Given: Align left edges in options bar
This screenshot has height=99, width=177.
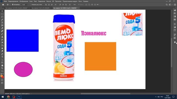Looking at the screenshot, I should click(x=46, y=5).
